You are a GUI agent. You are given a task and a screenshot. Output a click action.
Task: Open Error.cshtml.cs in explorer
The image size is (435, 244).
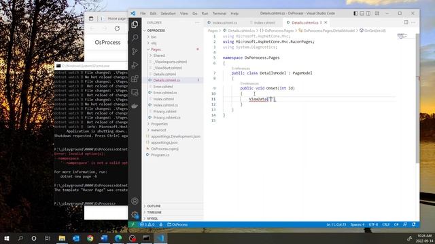173,93
